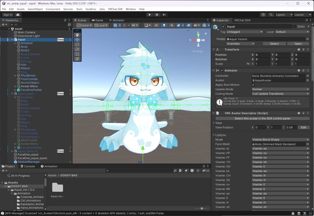Open the Layers dropdown
Viewport: 314px width, 216px height.
284,15
